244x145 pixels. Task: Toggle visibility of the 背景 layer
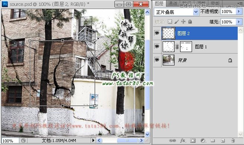pos(157,60)
